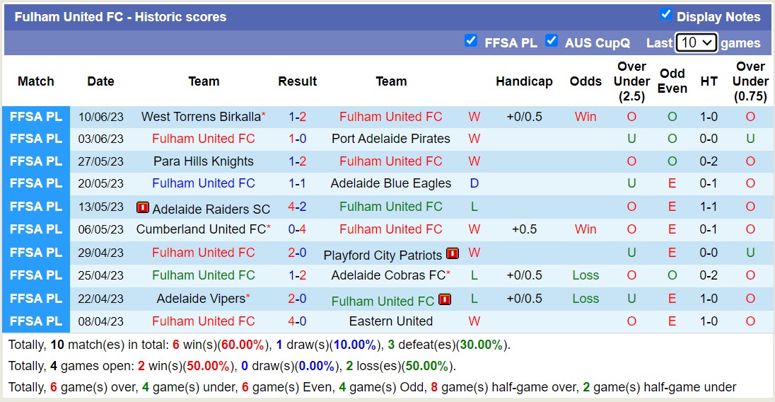Open Adelaide Cobras FC team link

pos(388,275)
